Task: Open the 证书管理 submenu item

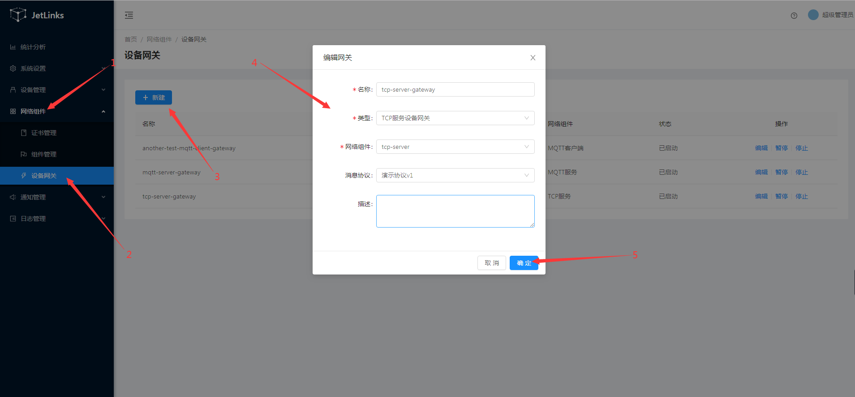Action: coord(44,133)
